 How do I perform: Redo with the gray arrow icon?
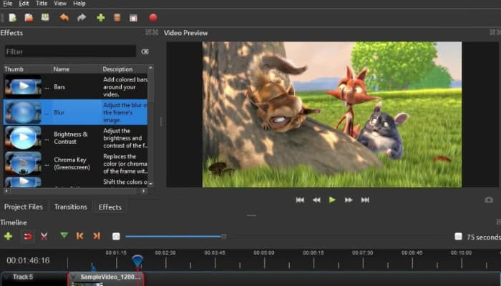point(82,18)
